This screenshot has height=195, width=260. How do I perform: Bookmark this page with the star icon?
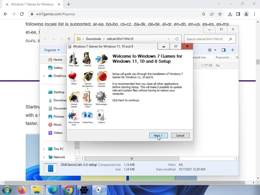(x=220, y=14)
